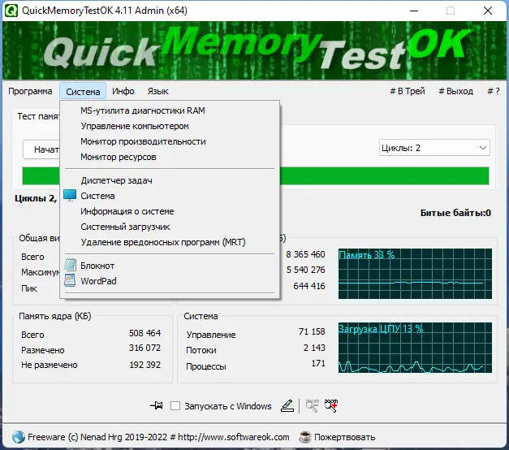Click the Память ядра (КБ) group label

[x=55, y=316]
